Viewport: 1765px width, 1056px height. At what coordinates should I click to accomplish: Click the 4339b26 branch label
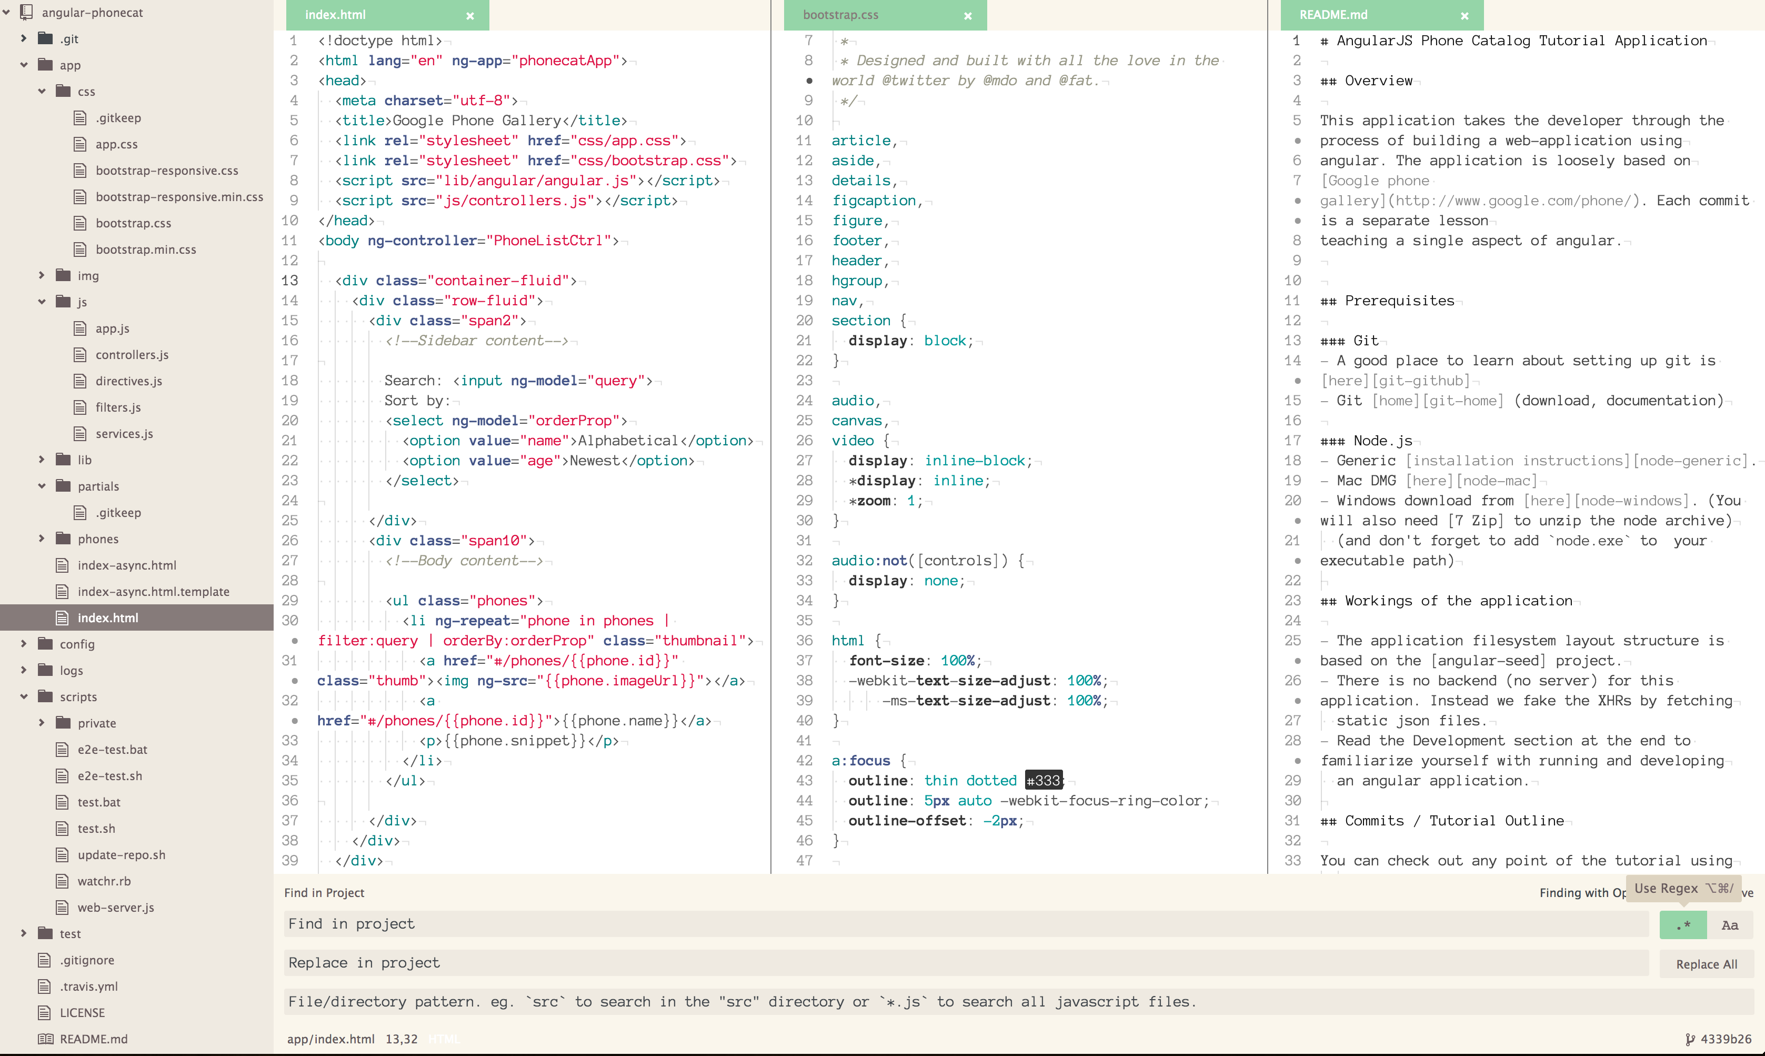click(x=1726, y=1039)
